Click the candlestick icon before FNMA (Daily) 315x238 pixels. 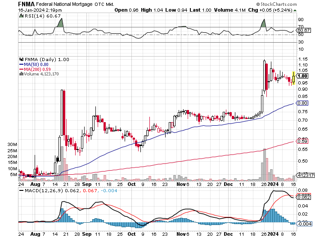pyautogui.click(x=21, y=59)
